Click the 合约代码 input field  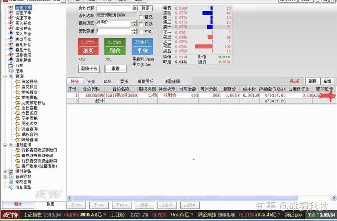114,8
